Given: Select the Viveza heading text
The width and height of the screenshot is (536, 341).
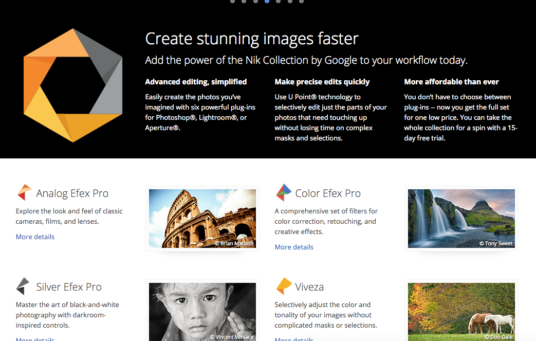Looking at the screenshot, I should [309, 288].
